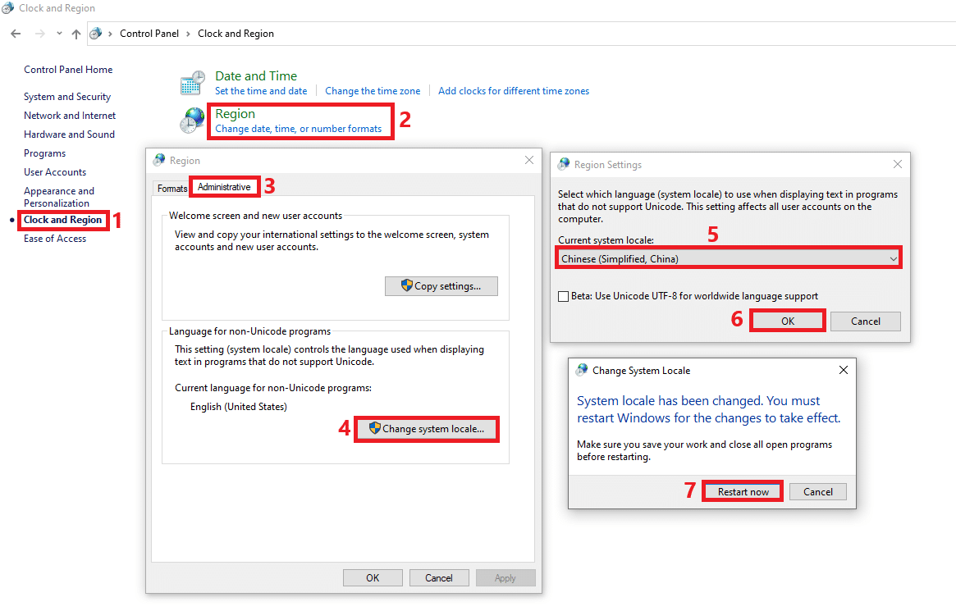This screenshot has height=611, width=956.
Task: Click Control Panel in breadcrumb path
Action: tap(149, 34)
